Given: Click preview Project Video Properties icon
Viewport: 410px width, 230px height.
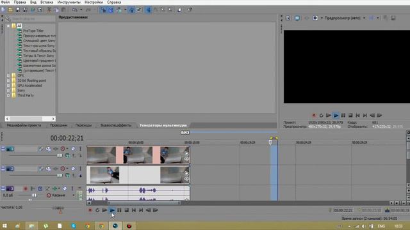Looking at the screenshot, I should tap(288, 18).
